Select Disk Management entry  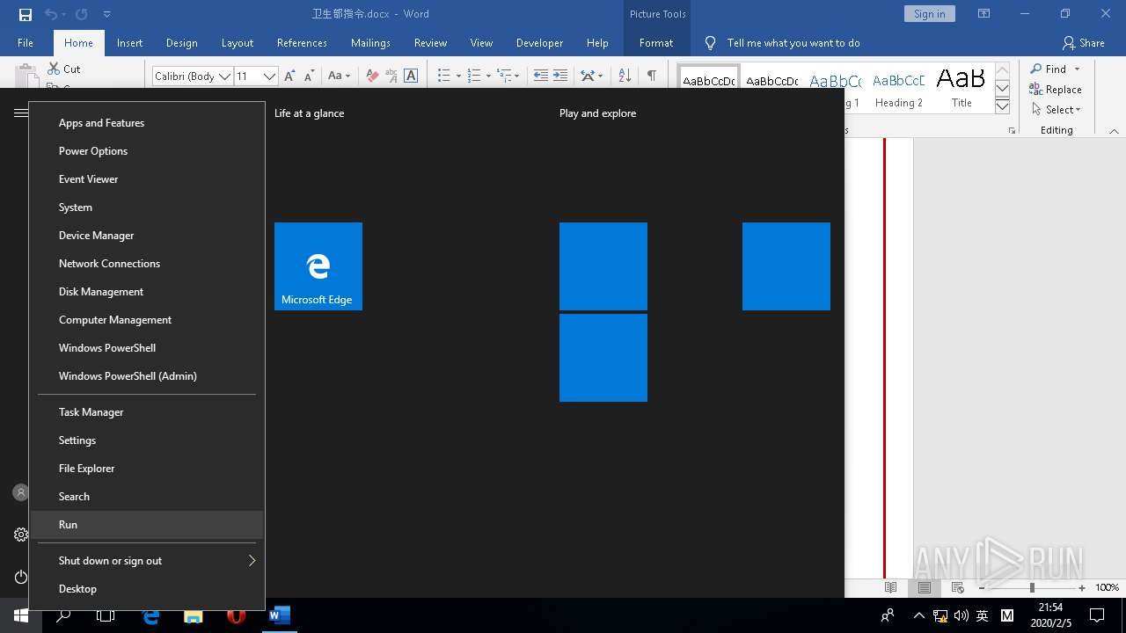[147, 292]
